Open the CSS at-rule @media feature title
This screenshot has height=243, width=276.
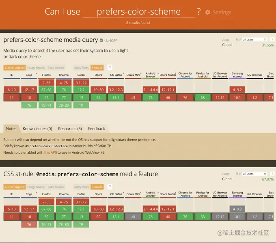(x=81, y=174)
